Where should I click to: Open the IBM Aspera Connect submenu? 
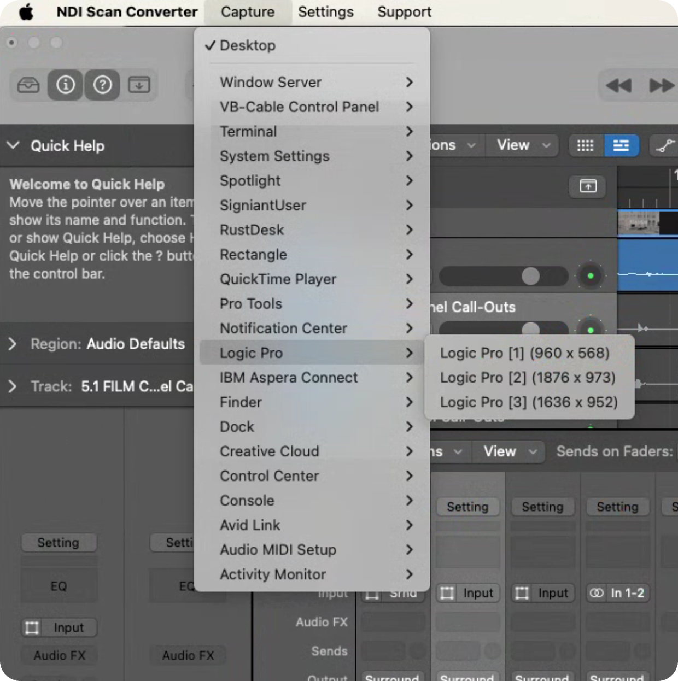(x=312, y=377)
